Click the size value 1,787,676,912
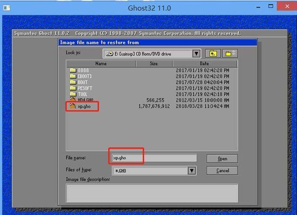This screenshot has width=297, height=215. tap(154, 107)
